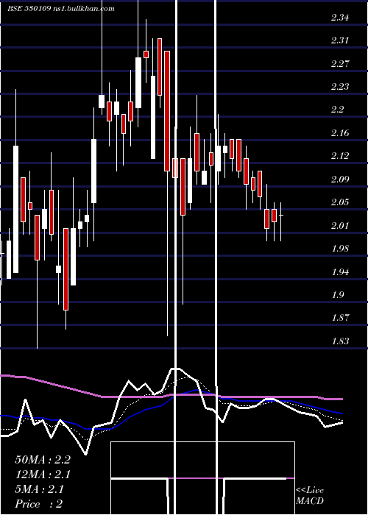Click the 1.83 price axis label
This screenshot has height=515, width=368.
pos(340,341)
